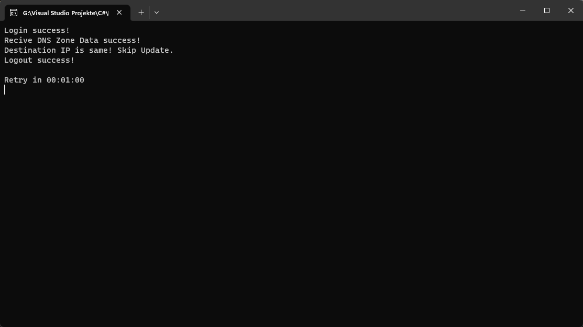Screen dimensions: 583x327
Task: Click the "Login success!" output line
Action: pos(37,30)
